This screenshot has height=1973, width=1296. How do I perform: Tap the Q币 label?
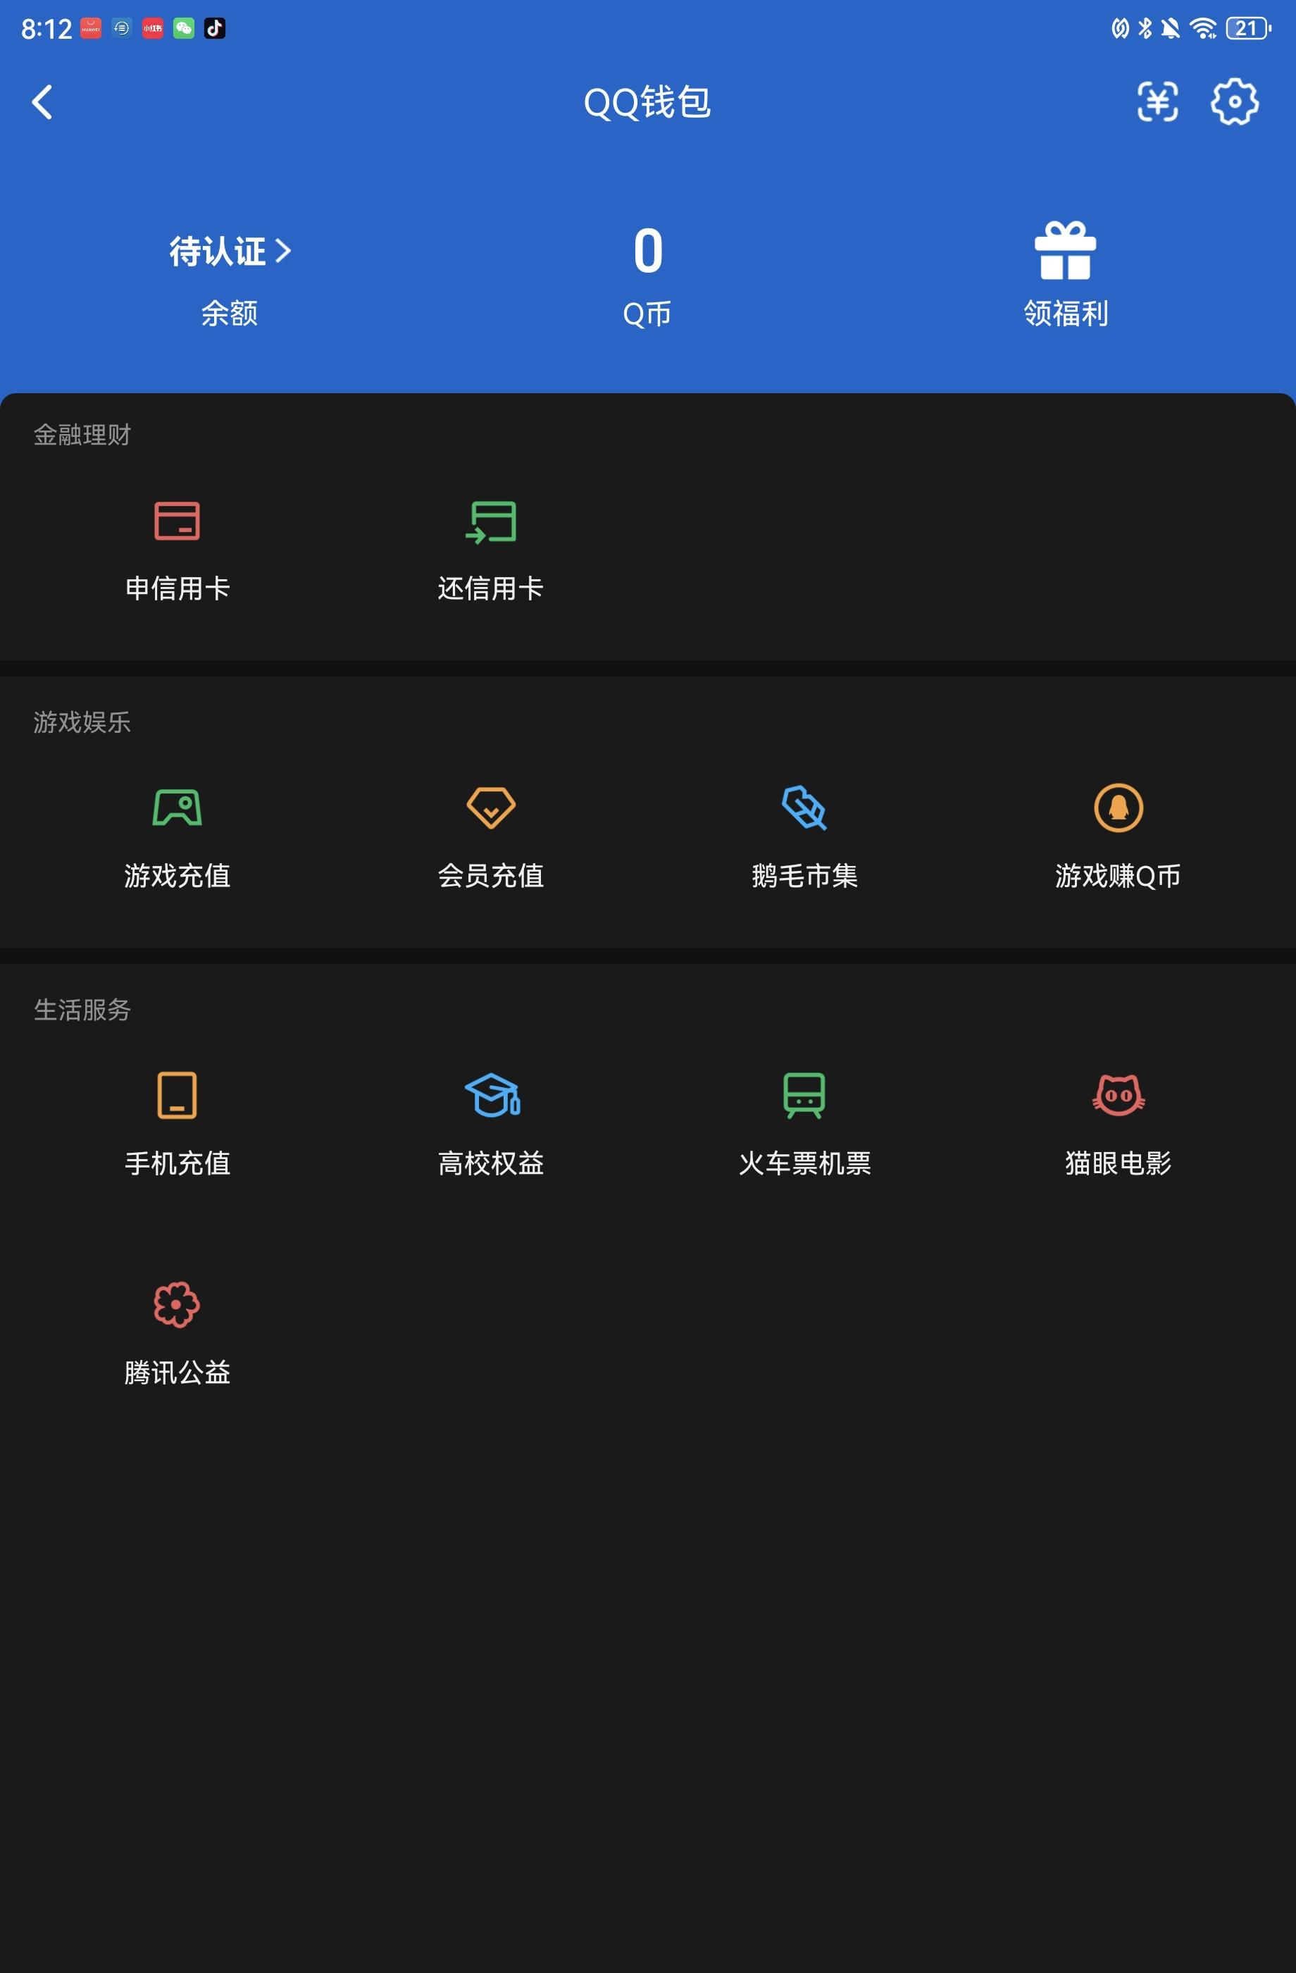click(647, 314)
